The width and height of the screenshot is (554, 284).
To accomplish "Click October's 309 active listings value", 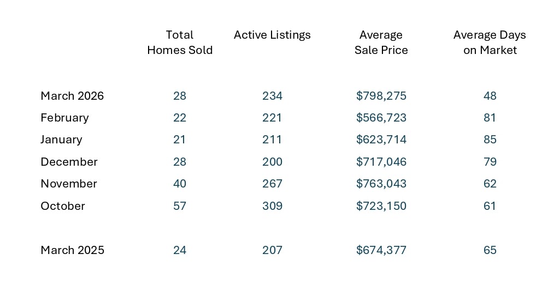I will click(272, 206).
